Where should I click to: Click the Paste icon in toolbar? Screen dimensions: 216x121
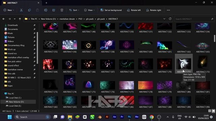[x=37, y=10]
